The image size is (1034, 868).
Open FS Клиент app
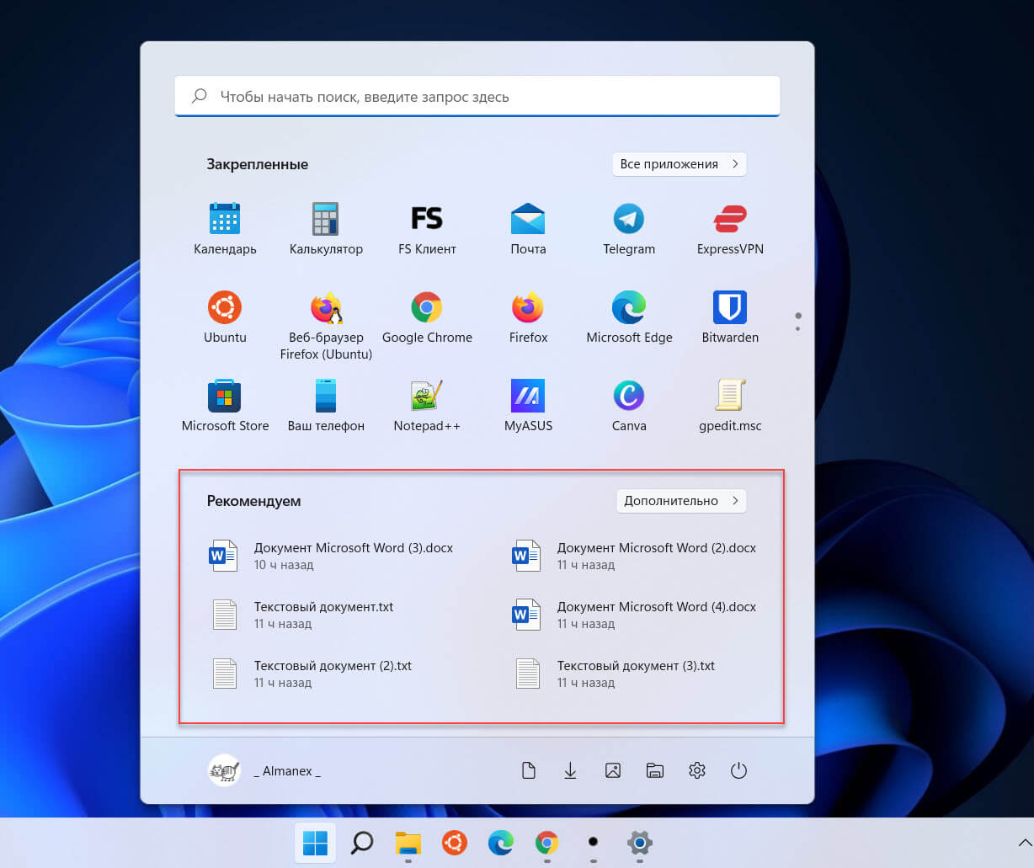pos(427,229)
